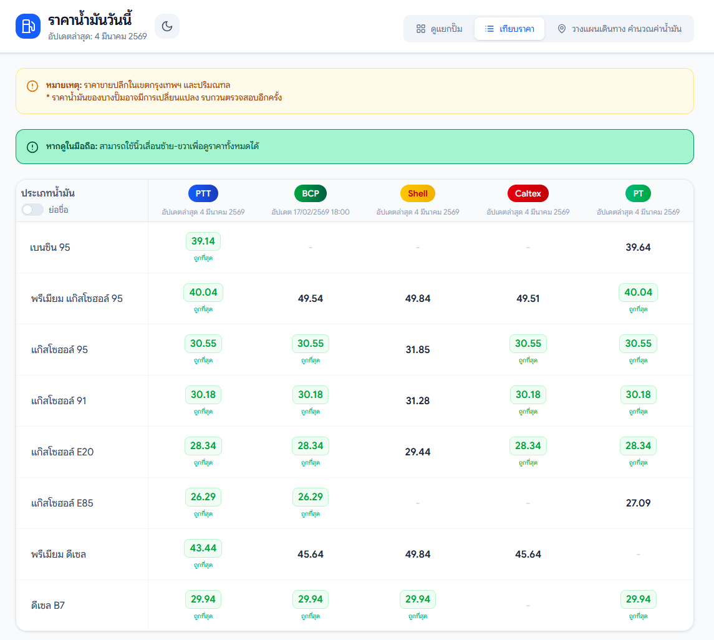Viewport: 714px width, 640px height.
Task: Click the ราคาน้ำมันวันนี้ page title
Action: [90, 20]
